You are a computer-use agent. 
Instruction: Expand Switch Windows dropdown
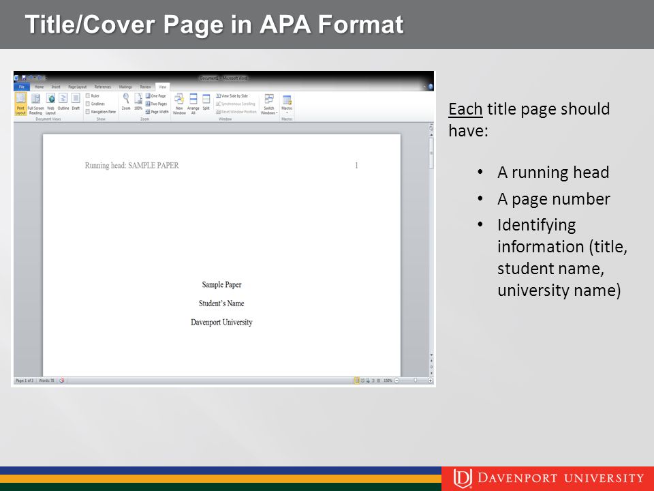(269, 104)
